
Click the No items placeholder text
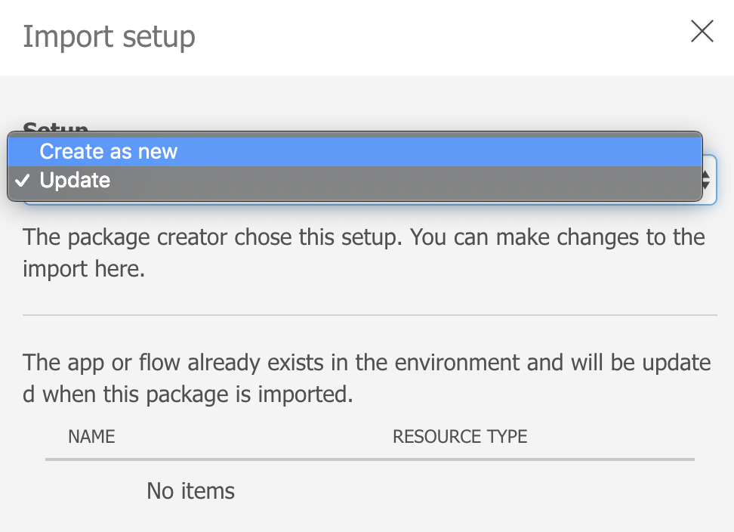click(190, 491)
